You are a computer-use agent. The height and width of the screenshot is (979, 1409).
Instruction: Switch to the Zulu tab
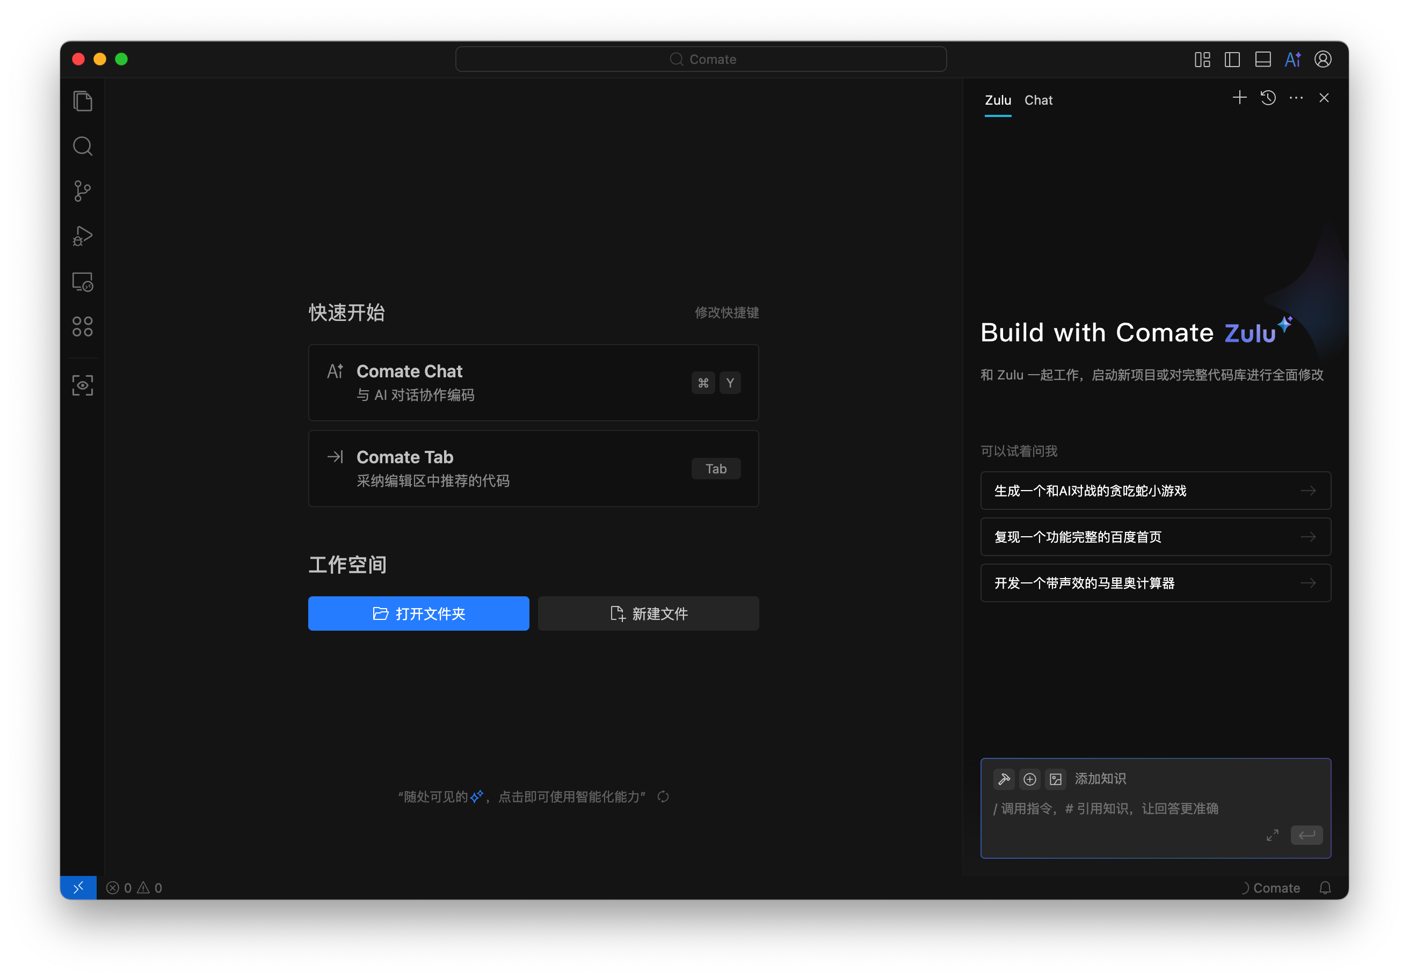pyautogui.click(x=998, y=100)
